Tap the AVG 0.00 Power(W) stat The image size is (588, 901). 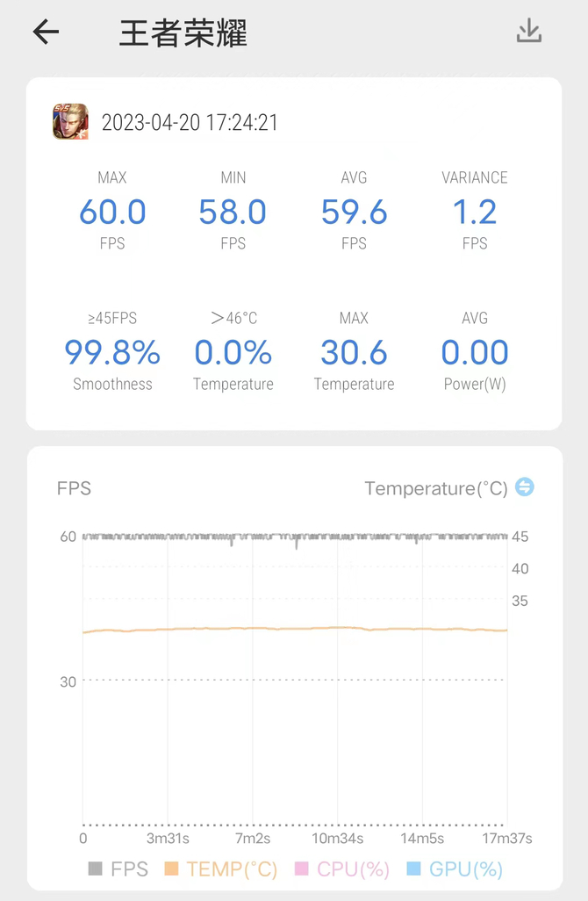pyautogui.click(x=475, y=353)
